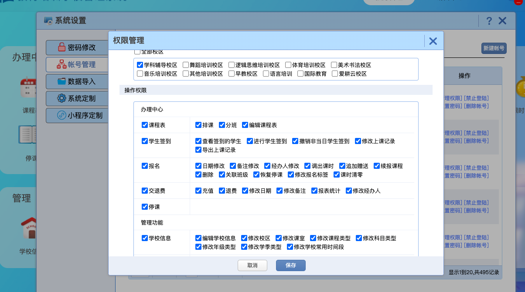This screenshot has height=292, width=525.
Task: Uncheck the 排课 permission
Action: pos(198,125)
